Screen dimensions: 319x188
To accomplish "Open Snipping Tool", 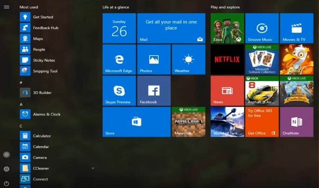I will click(58, 71).
